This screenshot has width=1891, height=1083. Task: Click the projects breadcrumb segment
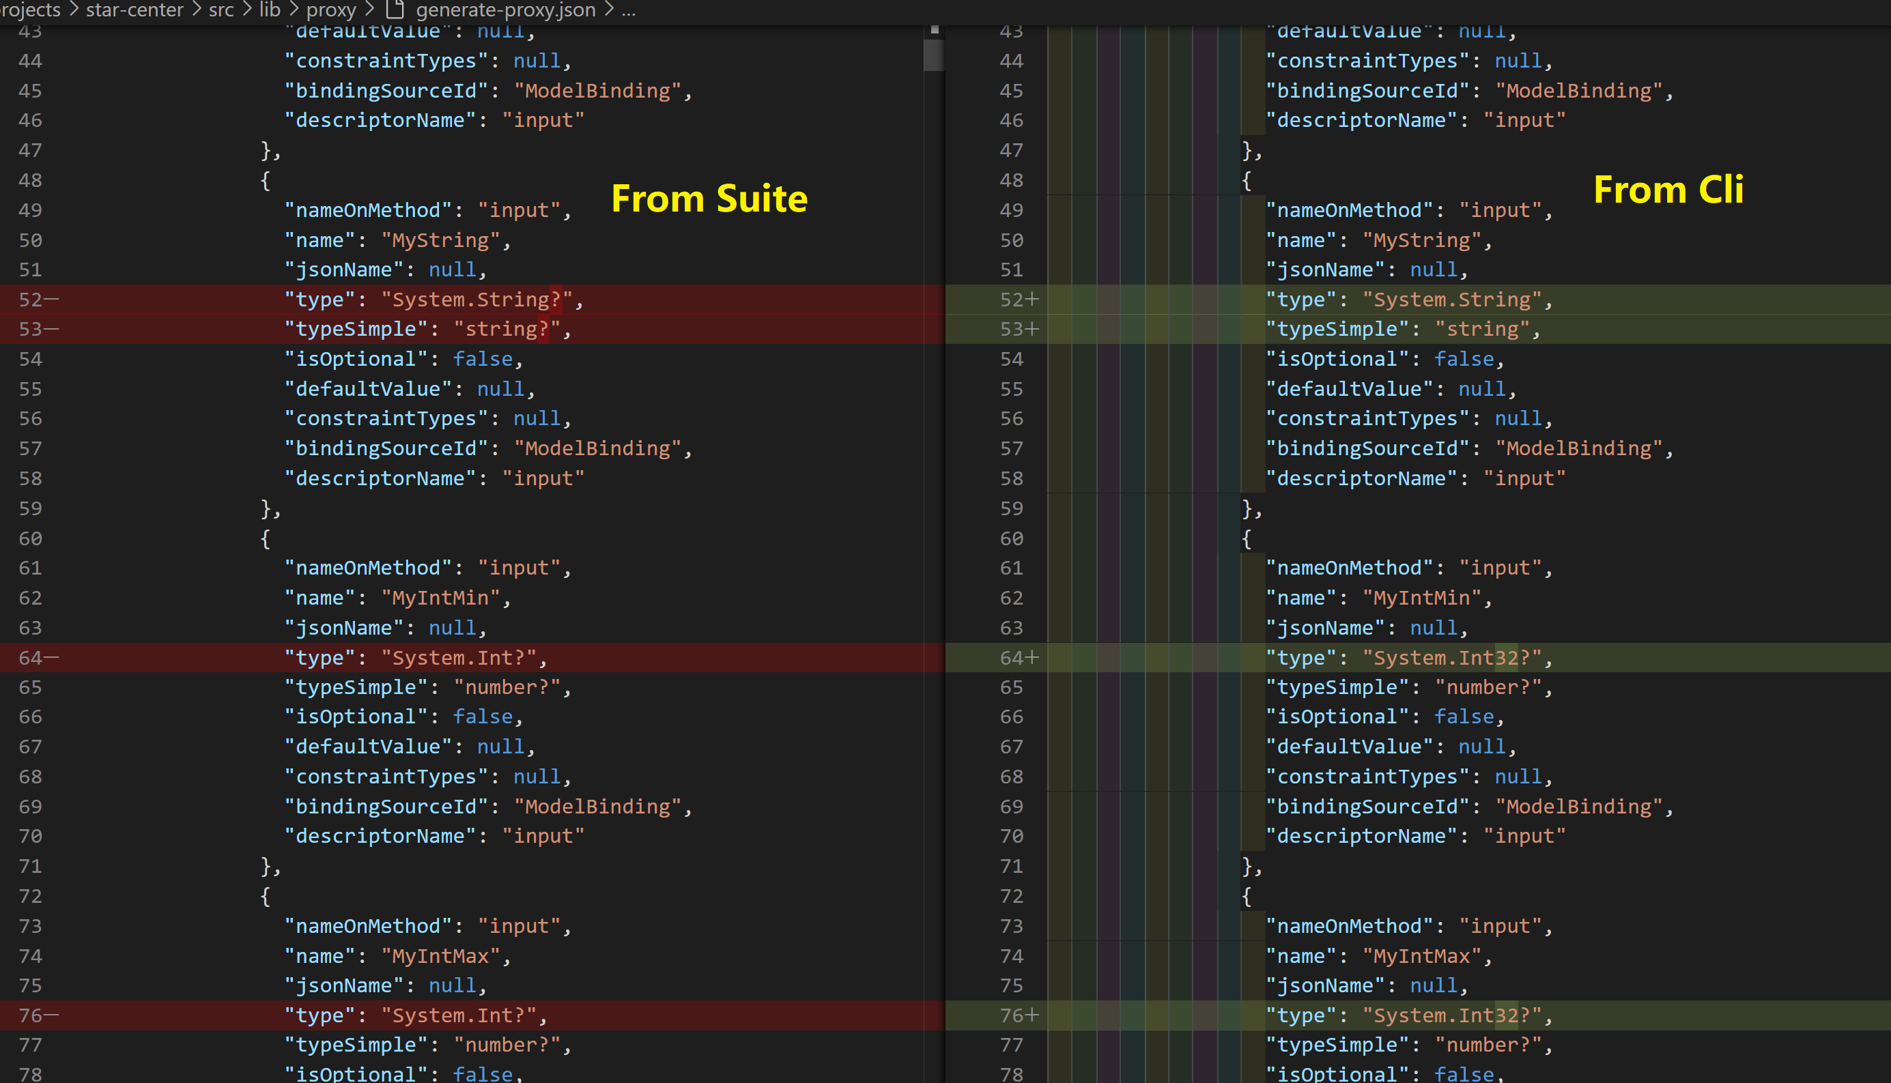[30, 10]
